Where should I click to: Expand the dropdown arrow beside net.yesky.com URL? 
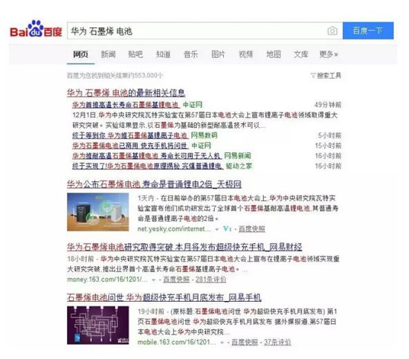pos(216,230)
